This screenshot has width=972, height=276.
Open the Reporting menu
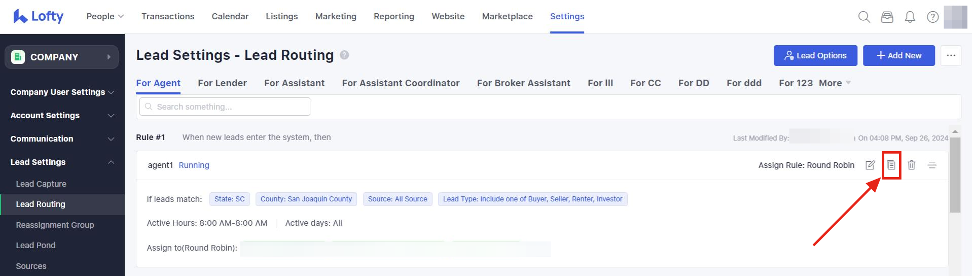pyautogui.click(x=393, y=16)
